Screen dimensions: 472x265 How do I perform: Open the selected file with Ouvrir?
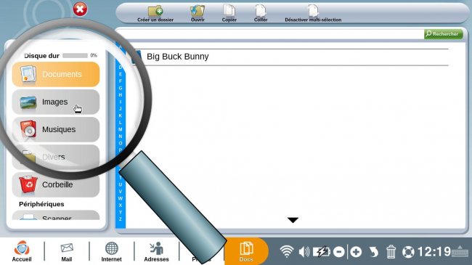click(x=198, y=11)
